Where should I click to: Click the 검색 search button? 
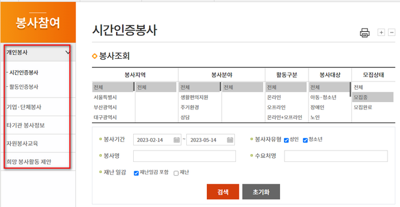tap(223, 192)
